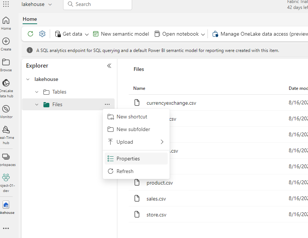
Task: Collapse the Explorer pane with double chevron
Action: click(109, 66)
